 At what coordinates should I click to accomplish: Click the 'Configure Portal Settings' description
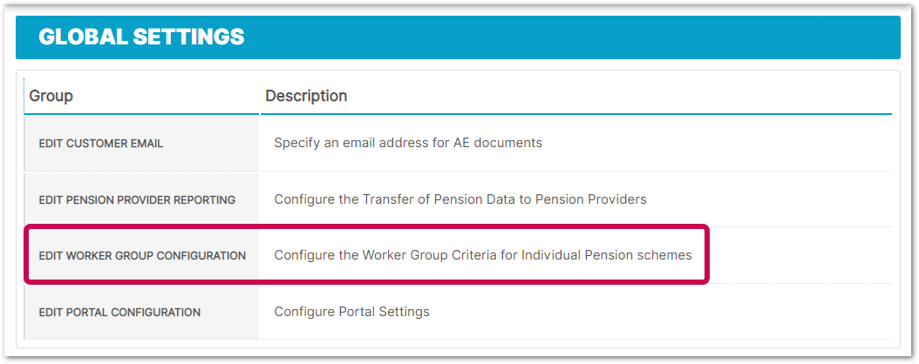pos(351,312)
